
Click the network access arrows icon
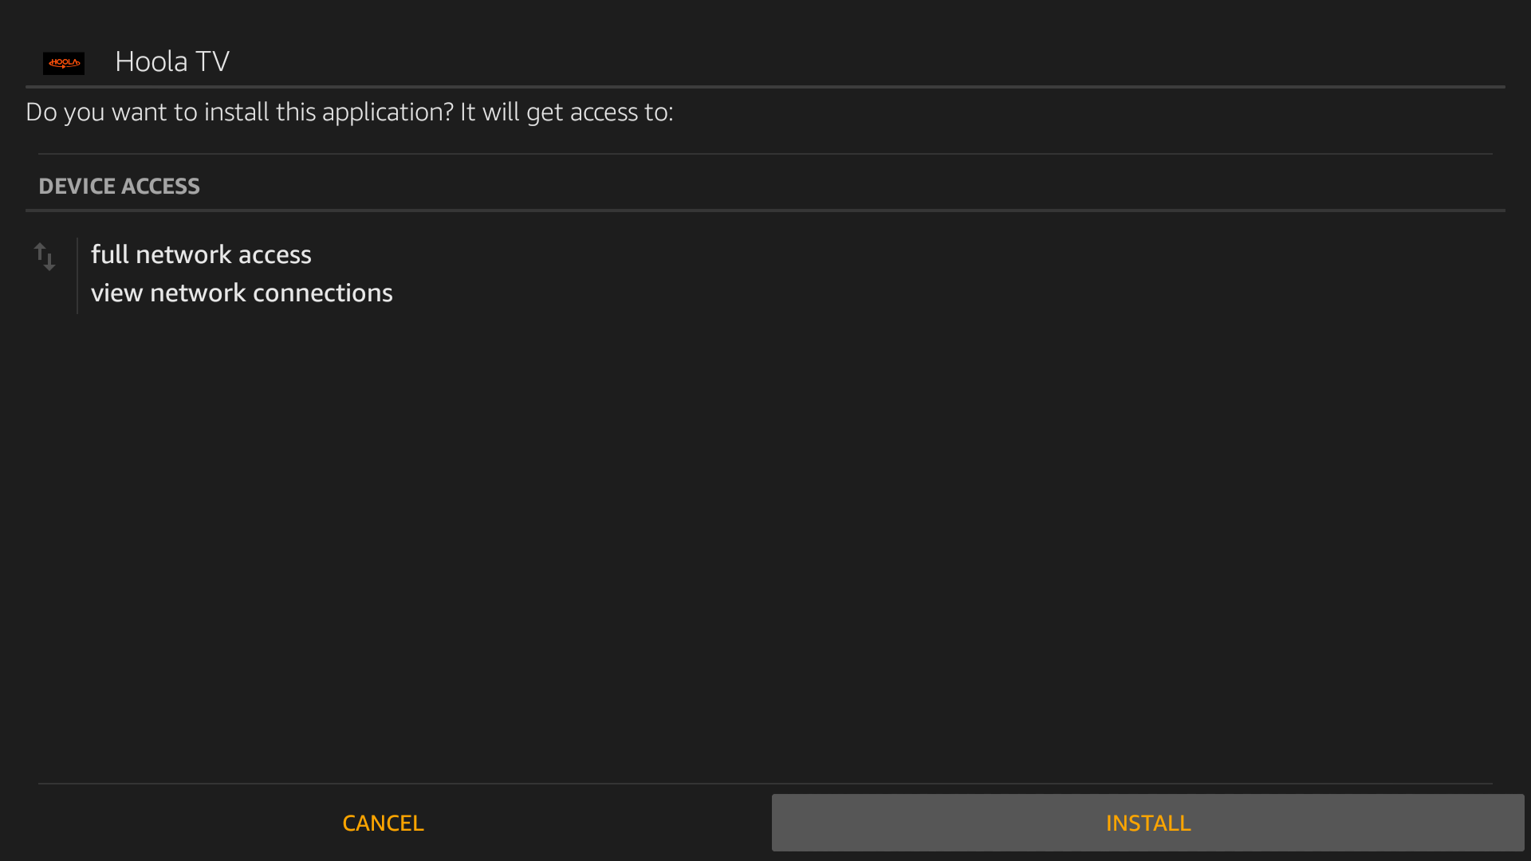coord(45,257)
